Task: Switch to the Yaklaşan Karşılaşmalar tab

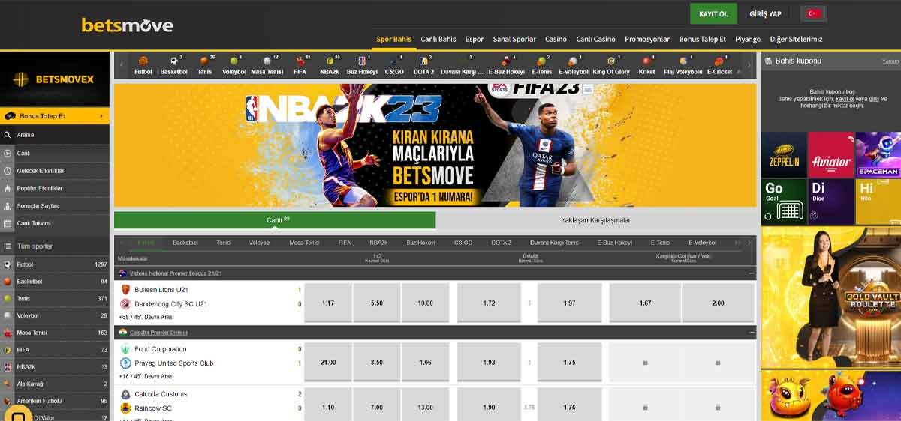Action: [x=596, y=220]
